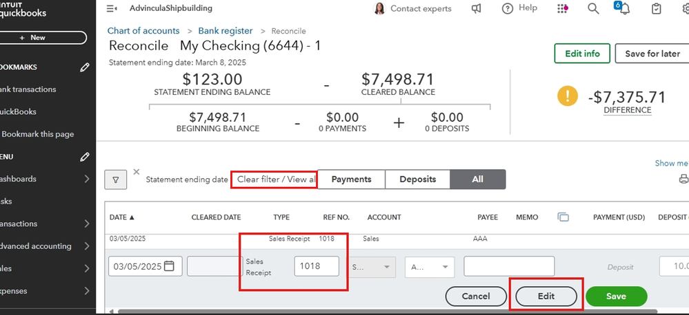Image resolution: width=689 pixels, height=315 pixels.
Task: Click the deposit amount field
Action: tap(674, 266)
